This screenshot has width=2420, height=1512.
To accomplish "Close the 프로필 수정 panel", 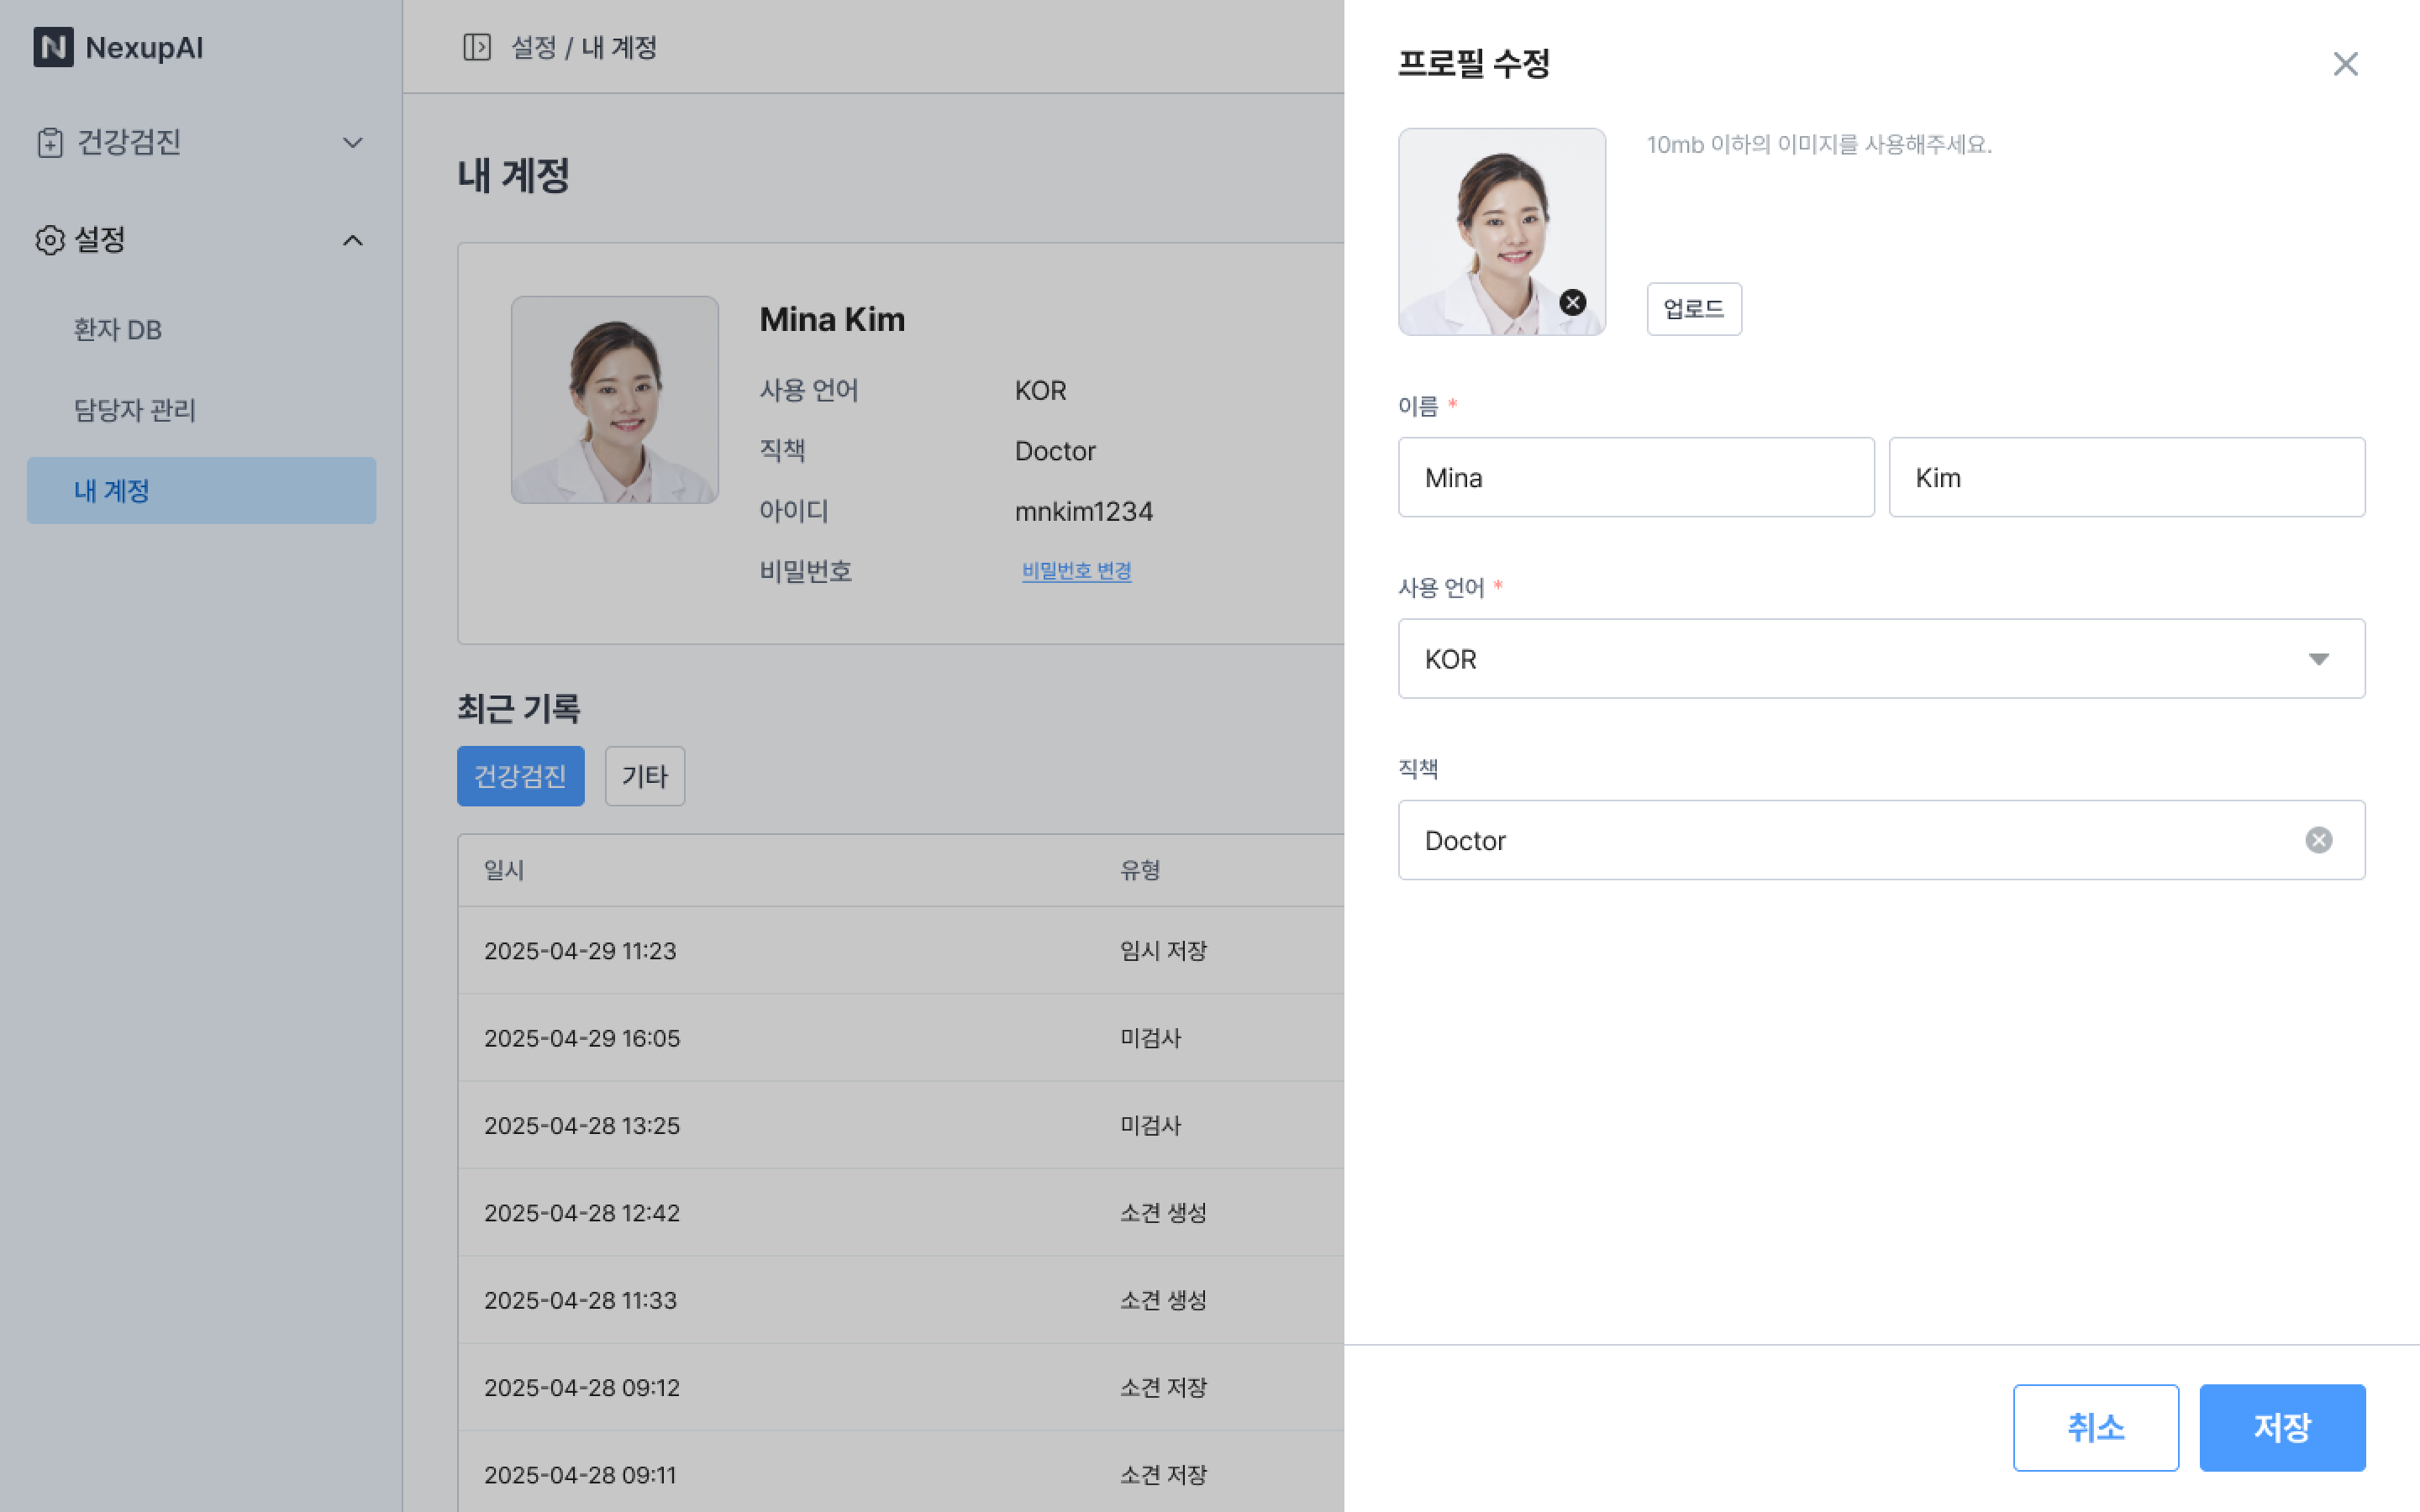I will pyautogui.click(x=2345, y=64).
